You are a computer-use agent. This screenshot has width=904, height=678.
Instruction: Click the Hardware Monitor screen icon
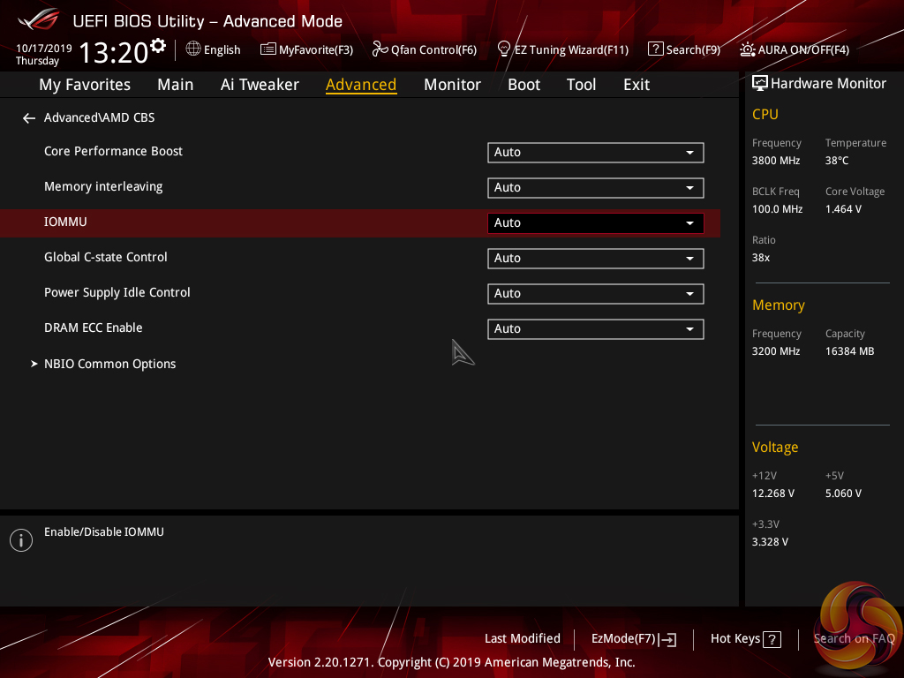[x=760, y=84]
